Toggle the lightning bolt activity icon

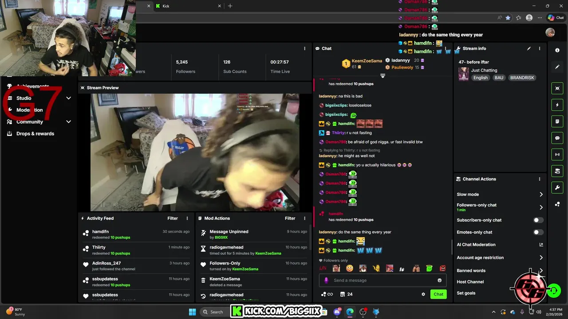[557, 105]
